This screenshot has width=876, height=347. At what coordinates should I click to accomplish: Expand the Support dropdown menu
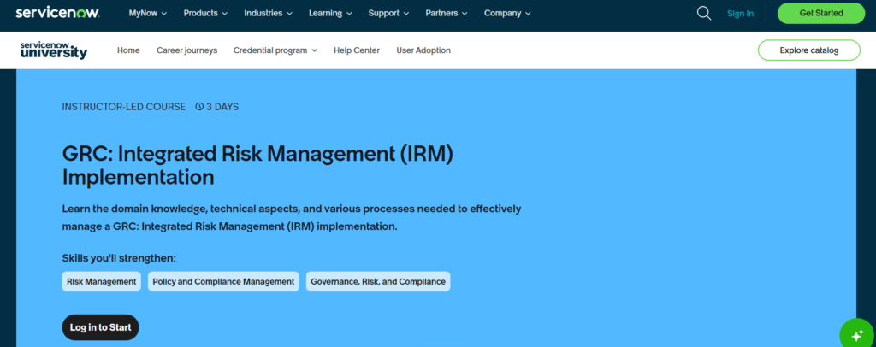click(389, 14)
